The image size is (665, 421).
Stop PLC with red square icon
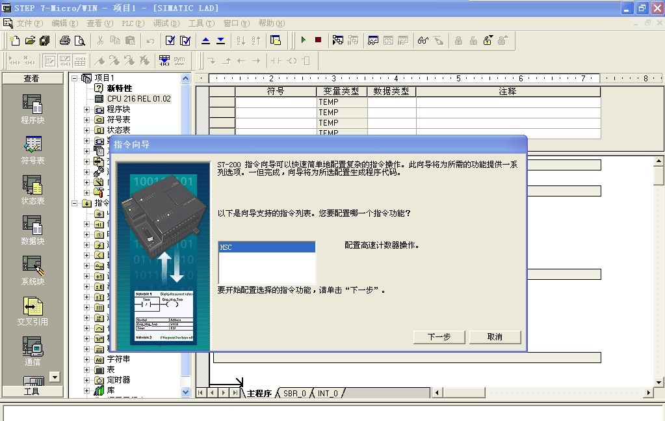[318, 40]
